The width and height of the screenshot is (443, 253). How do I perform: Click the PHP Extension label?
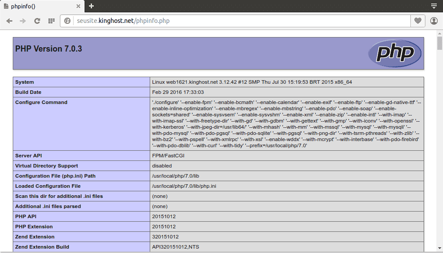click(x=34, y=227)
